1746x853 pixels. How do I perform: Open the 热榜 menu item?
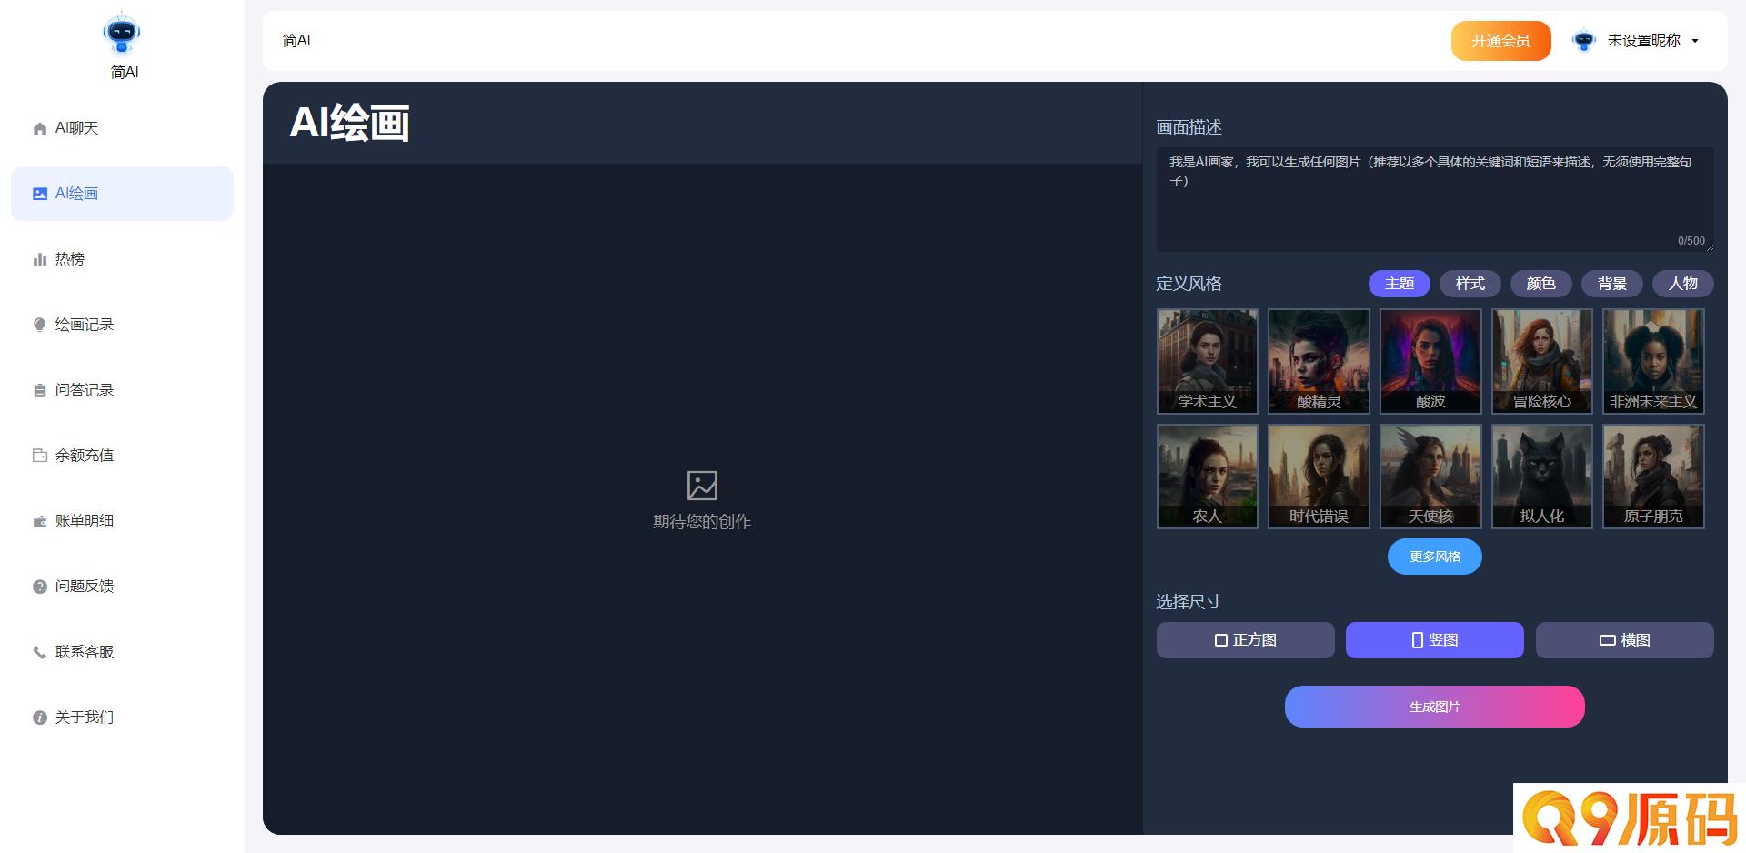coord(122,259)
